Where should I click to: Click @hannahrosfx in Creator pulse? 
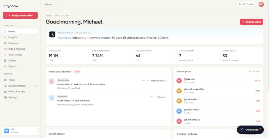(192, 120)
